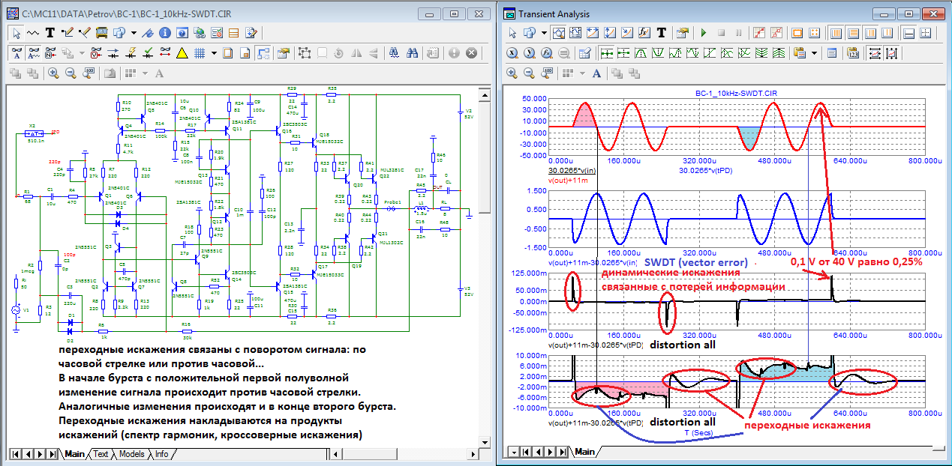Image resolution: width=952 pixels, height=466 pixels.
Task: Open the analysis Properties icon
Action: pos(682,33)
